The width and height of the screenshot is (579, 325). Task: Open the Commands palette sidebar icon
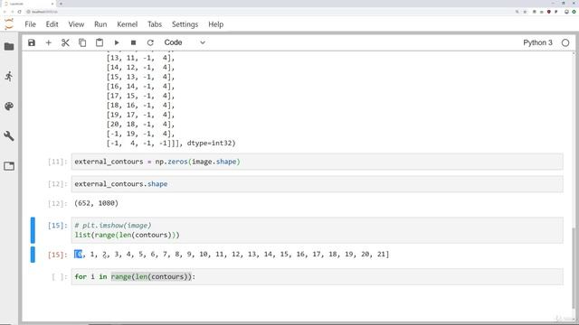(9, 107)
